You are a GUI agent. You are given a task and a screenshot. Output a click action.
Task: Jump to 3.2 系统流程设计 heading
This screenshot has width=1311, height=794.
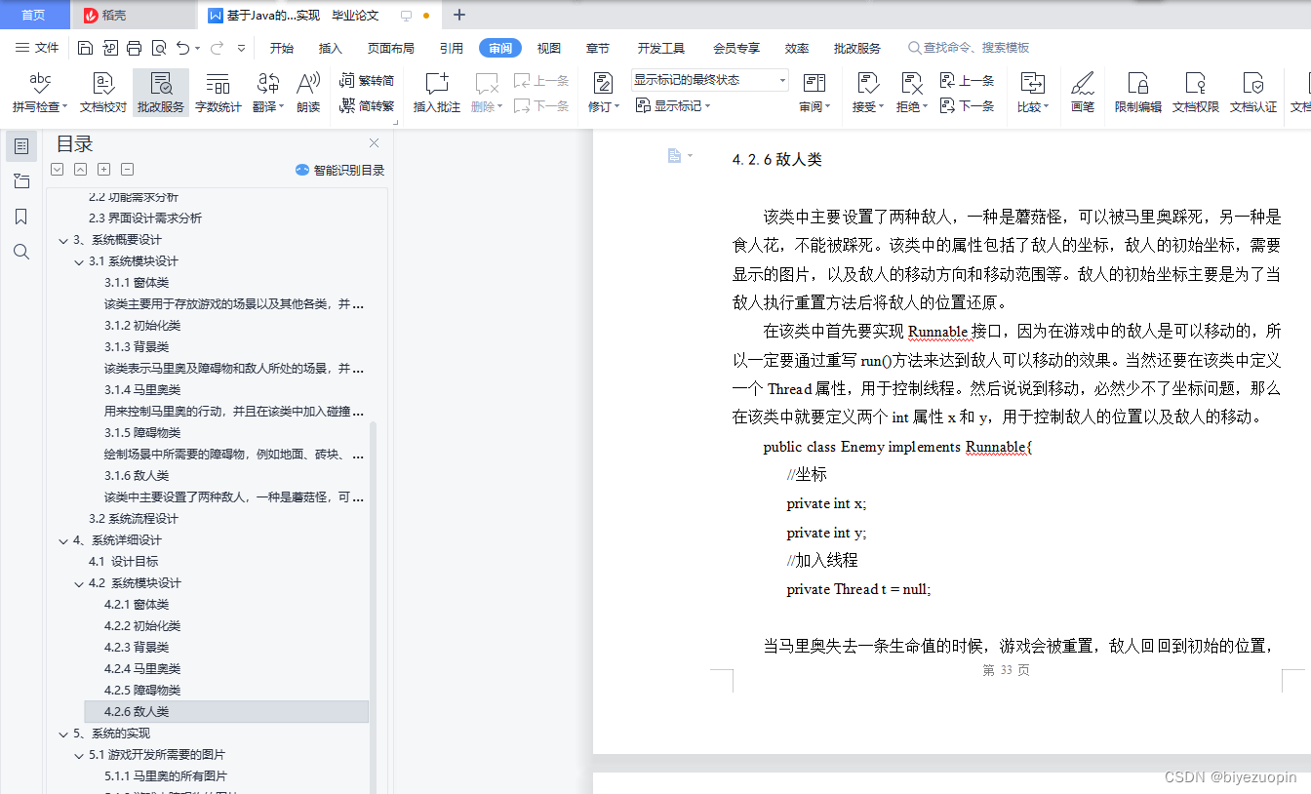(x=134, y=519)
